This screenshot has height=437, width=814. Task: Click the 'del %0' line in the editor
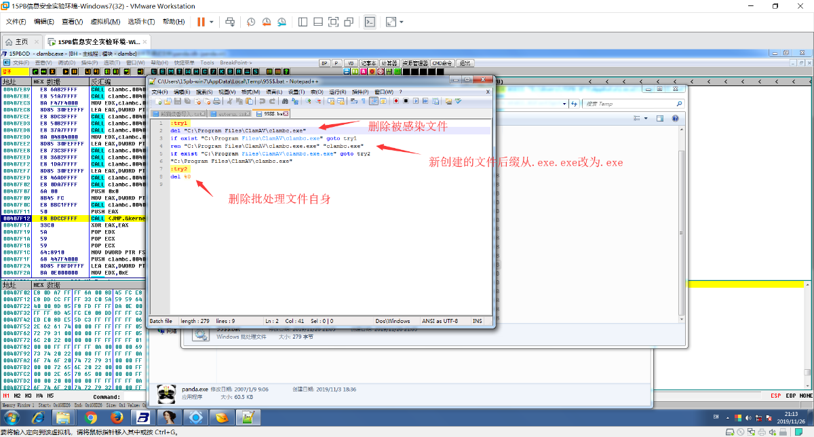(x=180, y=176)
